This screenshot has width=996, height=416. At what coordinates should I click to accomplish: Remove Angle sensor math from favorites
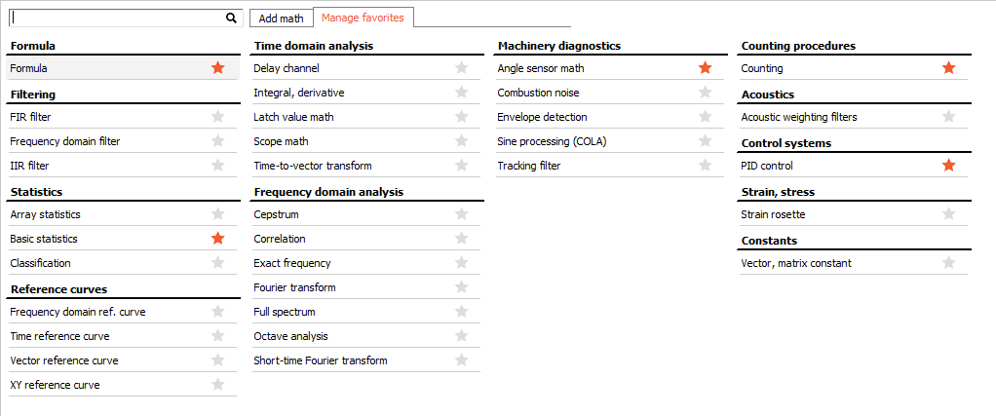(705, 68)
